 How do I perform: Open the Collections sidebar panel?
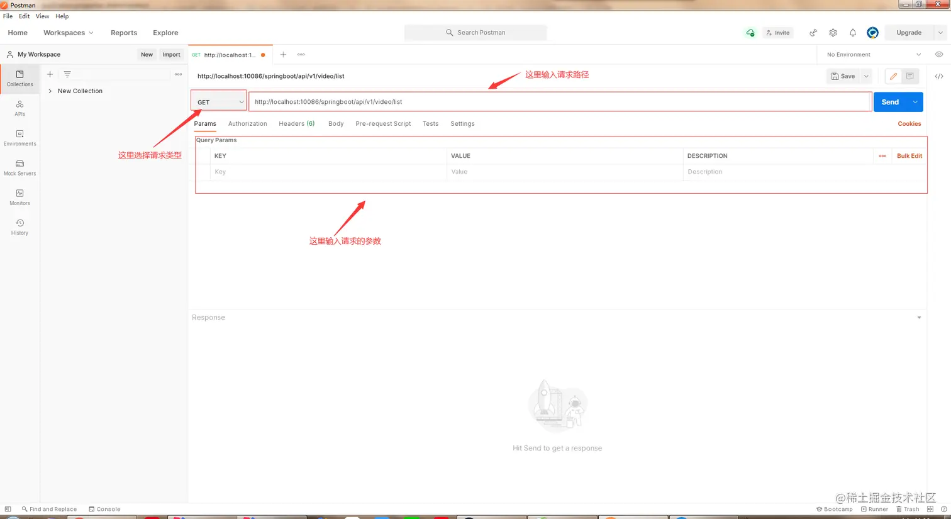pos(19,79)
